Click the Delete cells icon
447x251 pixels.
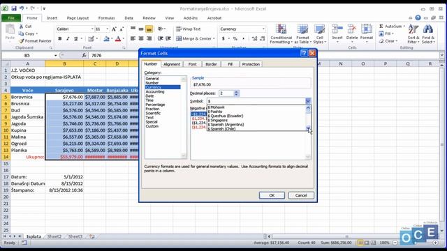352,29
